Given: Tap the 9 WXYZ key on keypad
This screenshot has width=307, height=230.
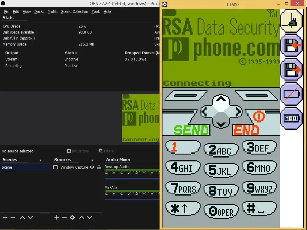Looking at the screenshot, I should click(259, 188).
